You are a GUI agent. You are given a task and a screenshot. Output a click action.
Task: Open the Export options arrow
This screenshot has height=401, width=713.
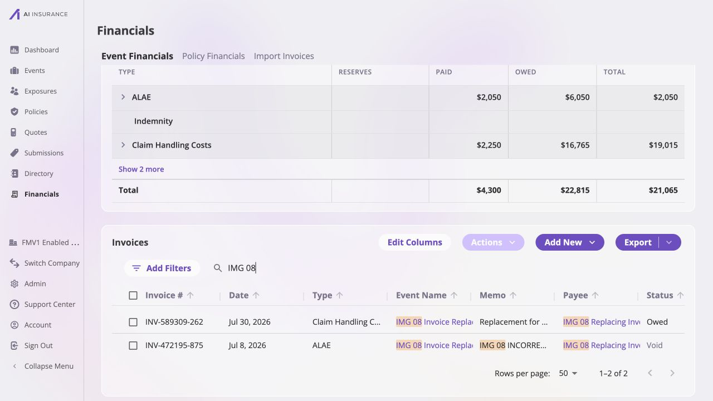(x=670, y=242)
